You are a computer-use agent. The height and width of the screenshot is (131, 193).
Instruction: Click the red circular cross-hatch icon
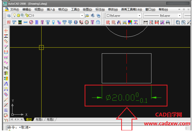(x=31, y=22)
